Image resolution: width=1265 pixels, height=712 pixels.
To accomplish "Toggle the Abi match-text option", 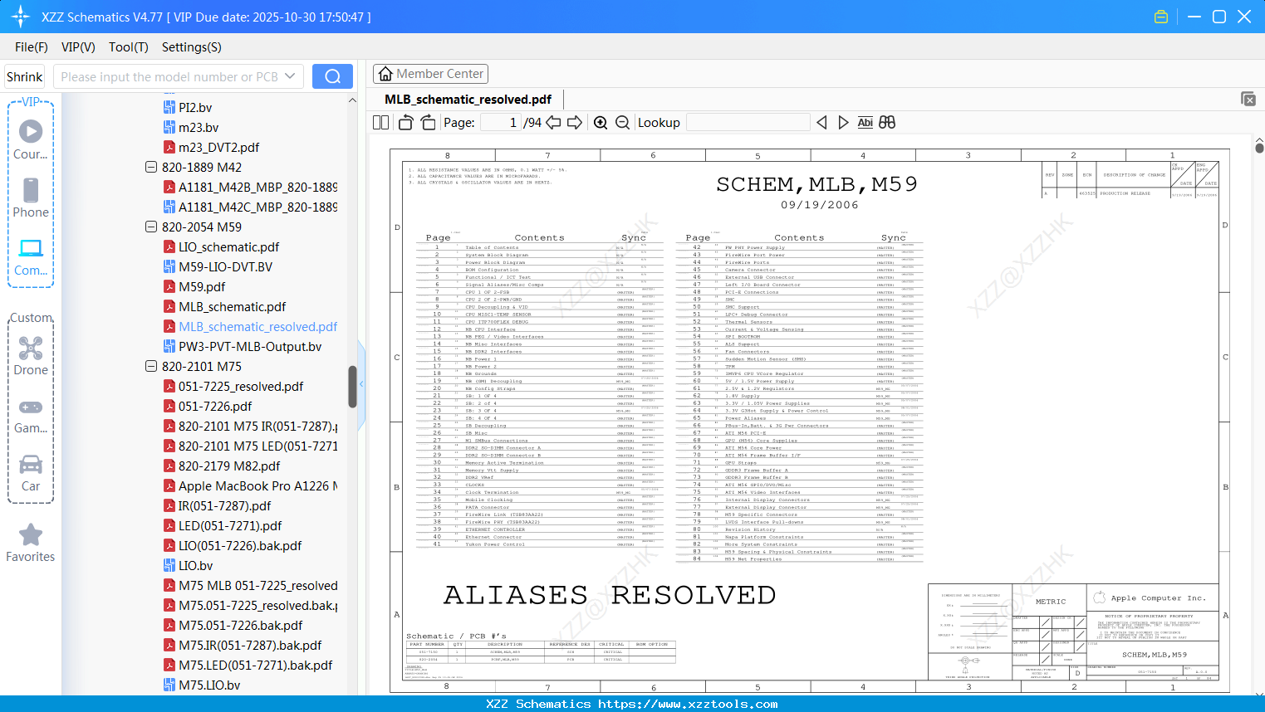I will tap(865, 123).
